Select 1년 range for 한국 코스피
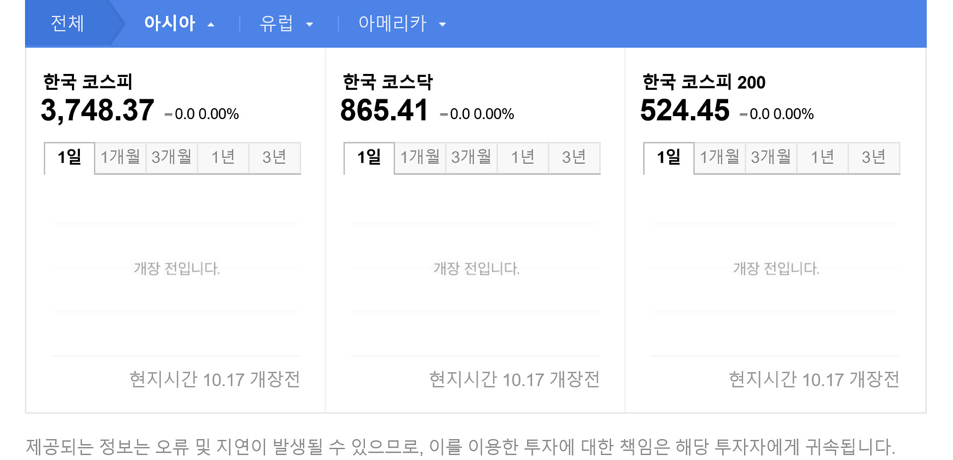Image resolution: width=953 pixels, height=460 pixels. click(x=223, y=158)
